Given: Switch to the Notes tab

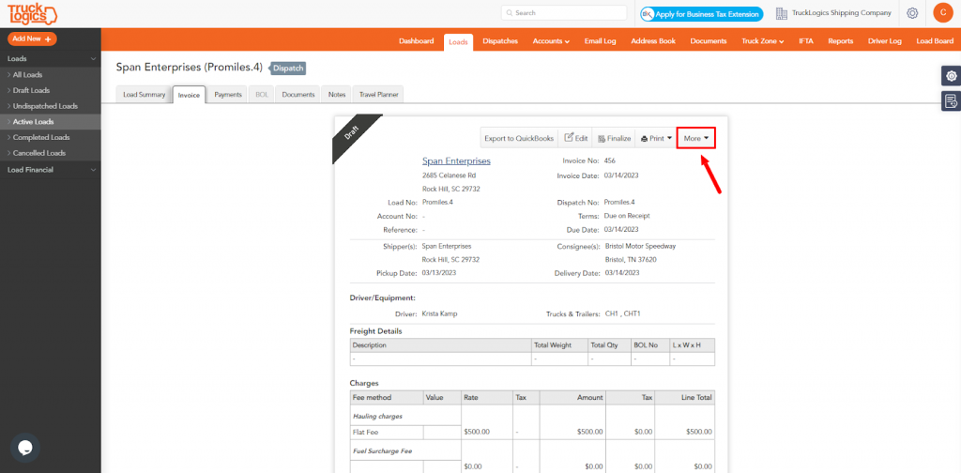Looking at the screenshot, I should tap(337, 95).
